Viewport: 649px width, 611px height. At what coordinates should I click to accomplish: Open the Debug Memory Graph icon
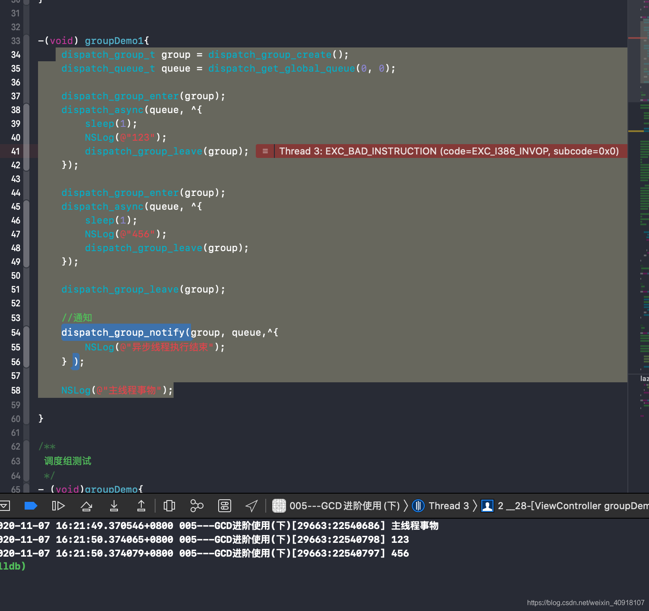[197, 506]
